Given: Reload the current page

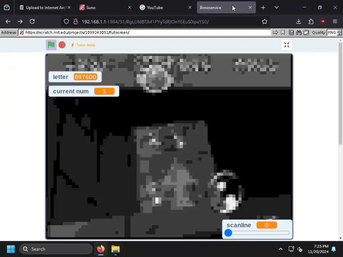Looking at the screenshot, I should 32,21.
